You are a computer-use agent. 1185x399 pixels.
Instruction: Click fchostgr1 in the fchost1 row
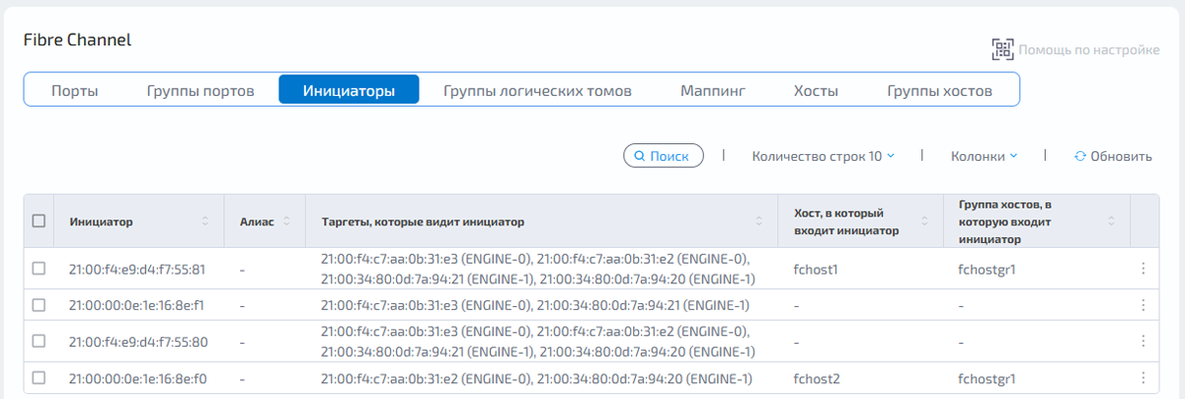click(x=987, y=269)
